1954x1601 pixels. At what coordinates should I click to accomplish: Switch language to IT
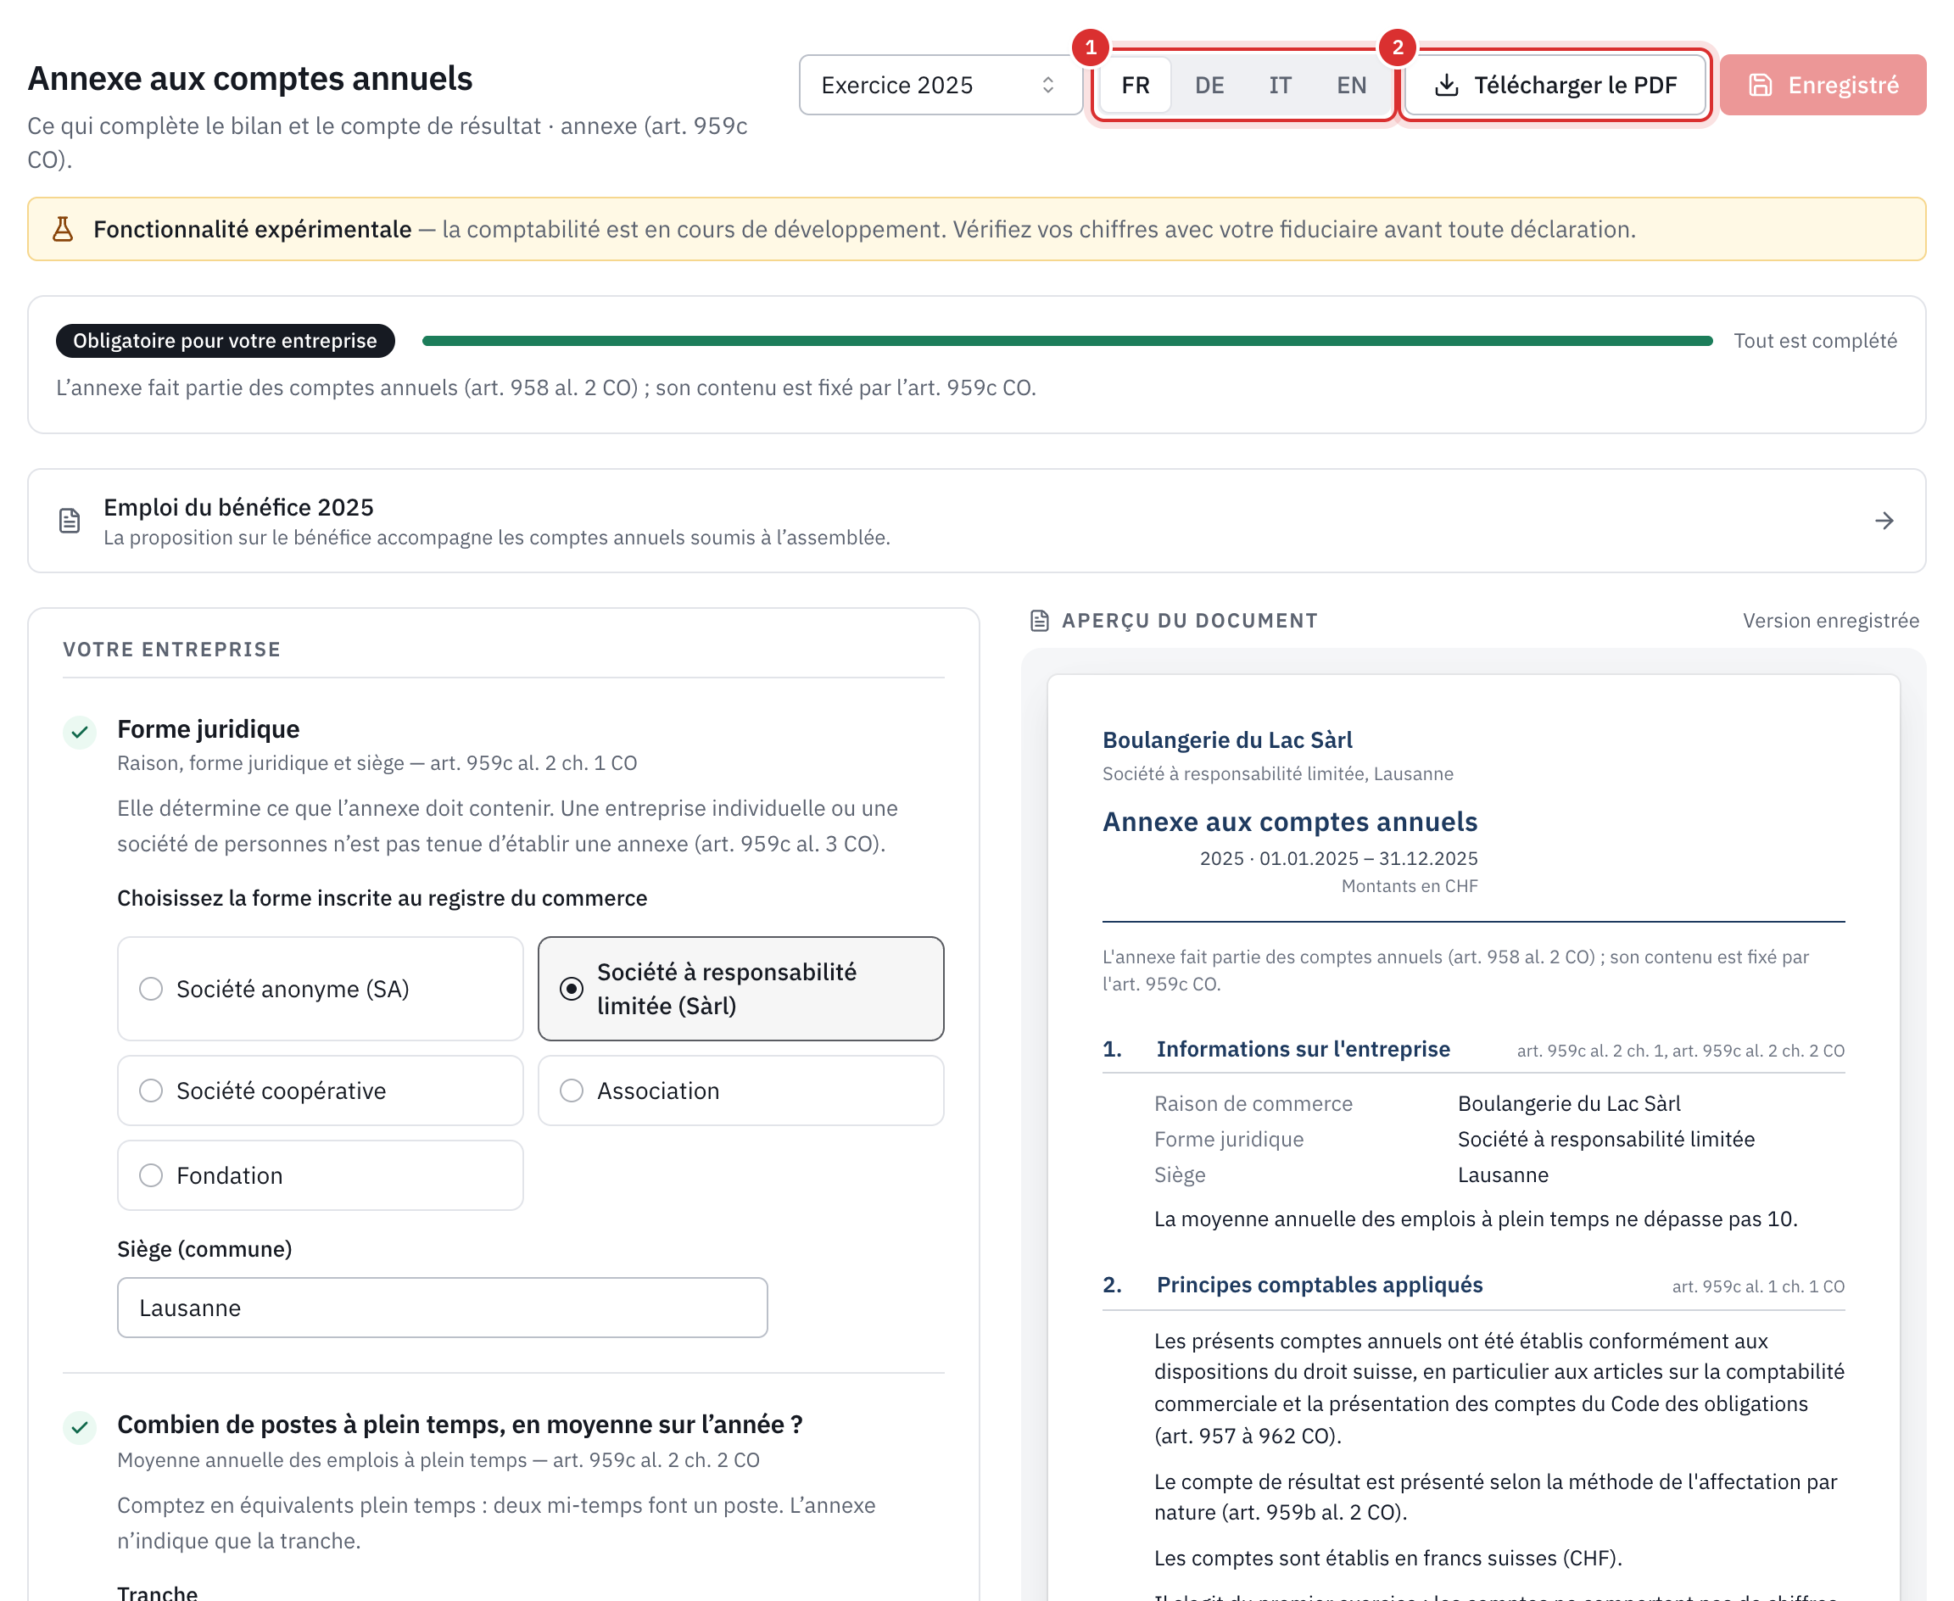1280,85
